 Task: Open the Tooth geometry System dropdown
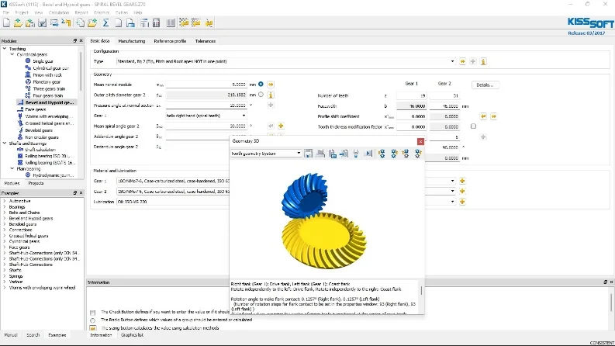299,154
